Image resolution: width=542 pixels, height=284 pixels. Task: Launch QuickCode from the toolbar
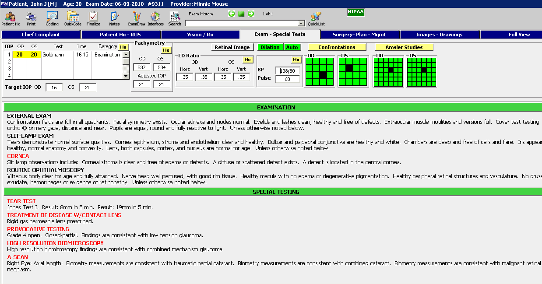(73, 17)
